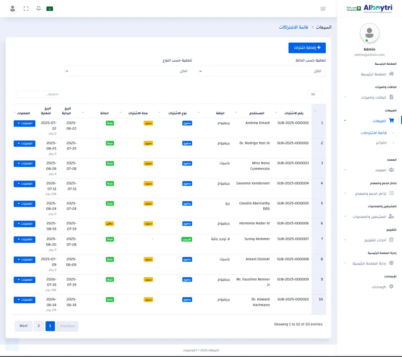Sort by المستخدم column header
The height and width of the screenshot is (357, 402).
(x=256, y=113)
